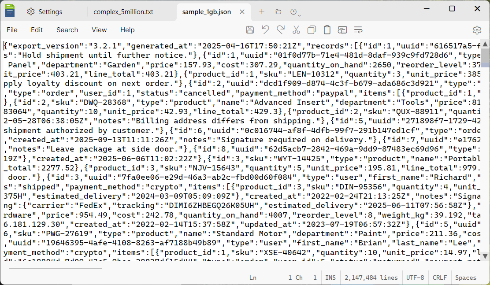This screenshot has height=285, width=490.
Task: Open the UTF-8 encoding selector
Action: coord(415,278)
